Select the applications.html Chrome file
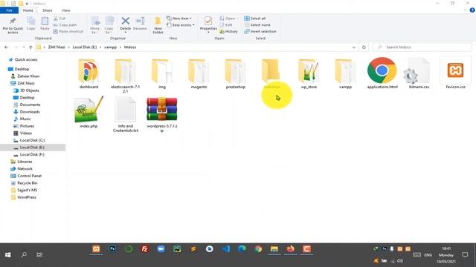The width and height of the screenshot is (476, 267). click(382, 73)
